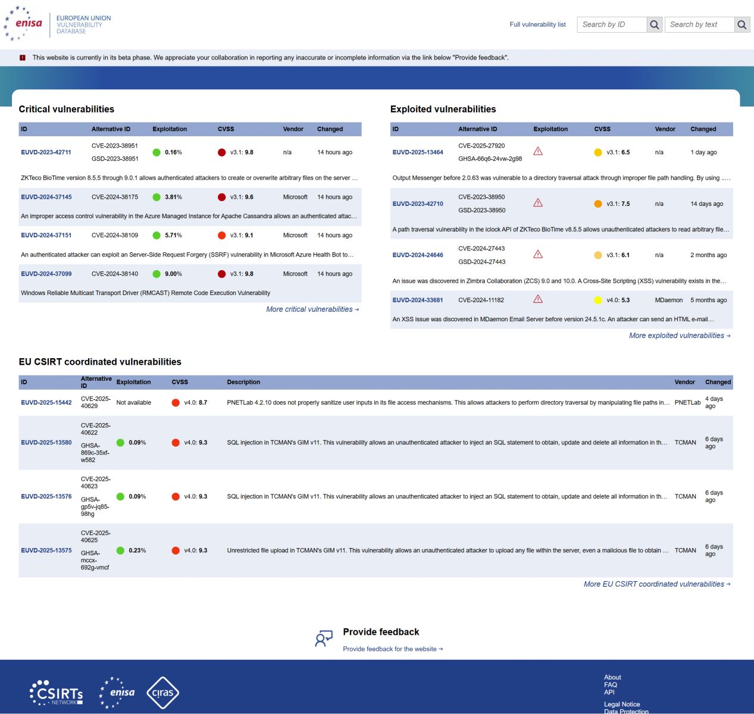Click the green exploitation dot for EUVD-2025-13580
Image resolution: width=754 pixels, height=714 pixels.
tap(120, 443)
